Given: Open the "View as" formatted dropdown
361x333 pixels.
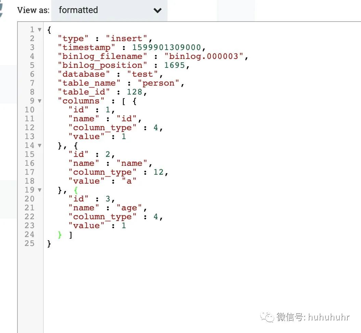Looking at the screenshot, I should (109, 10).
